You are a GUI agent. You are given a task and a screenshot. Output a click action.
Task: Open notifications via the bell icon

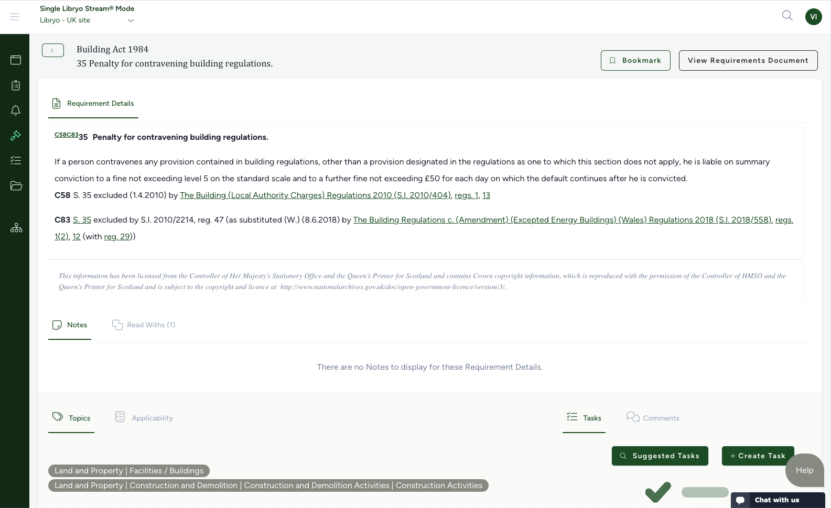coord(15,110)
